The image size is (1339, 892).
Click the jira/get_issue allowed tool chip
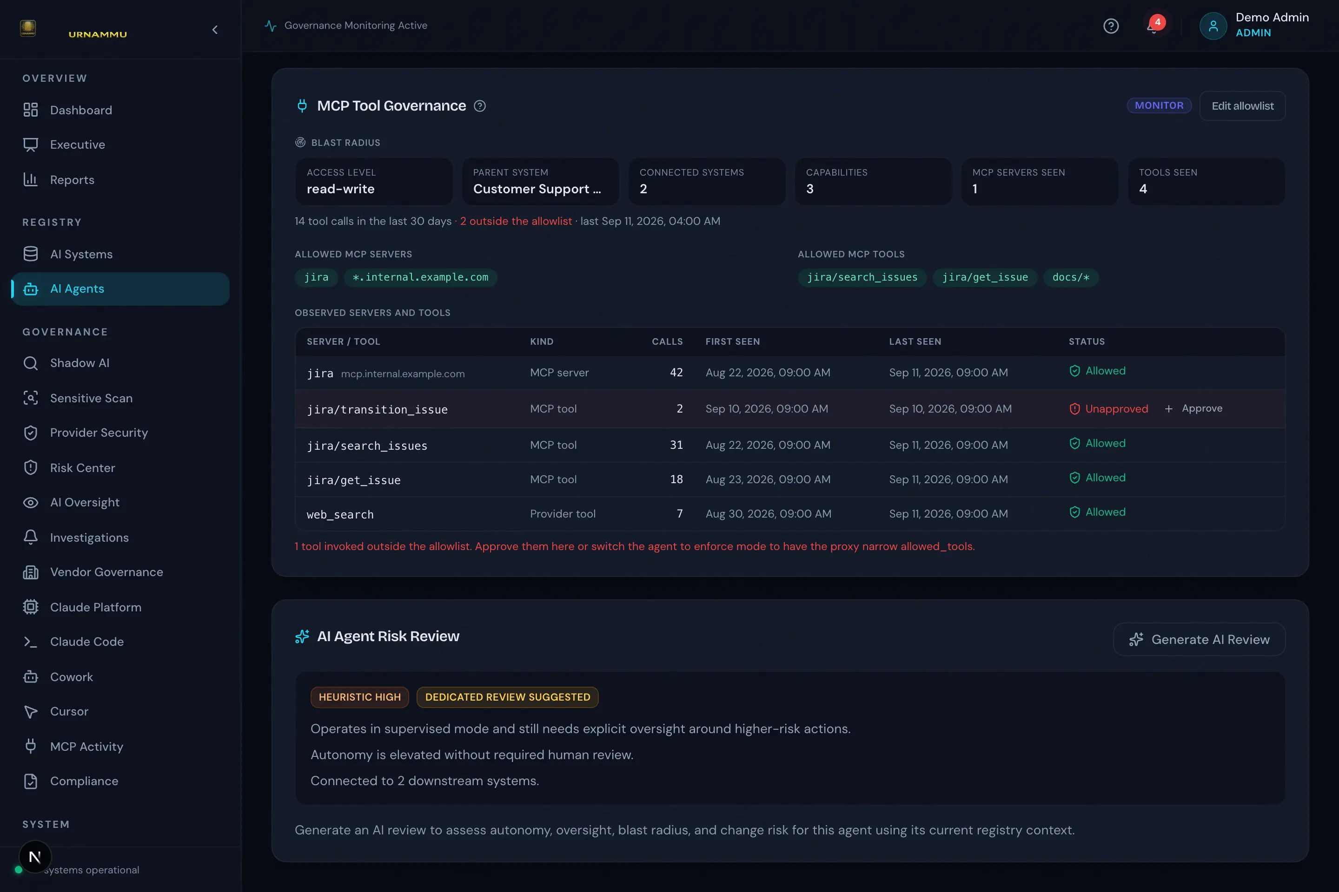point(985,277)
